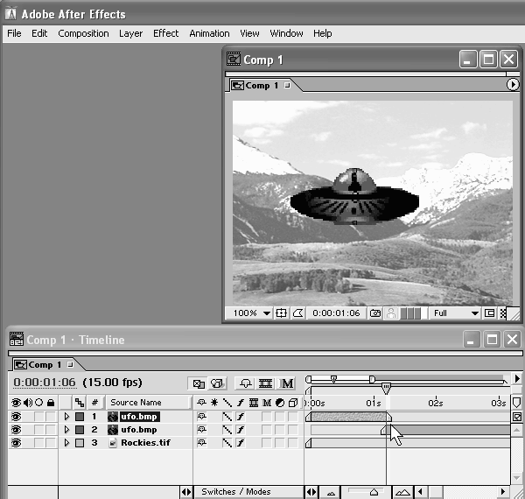Screen dimensions: 525x499
Task: Click the region of interest icon
Action: tap(490, 313)
